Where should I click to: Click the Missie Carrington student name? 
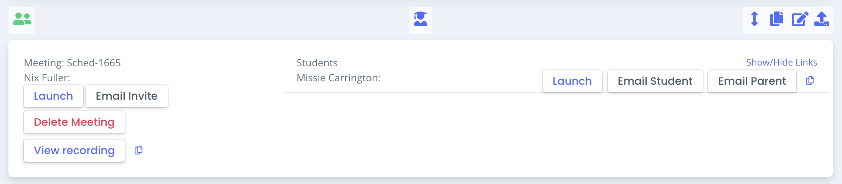click(338, 78)
